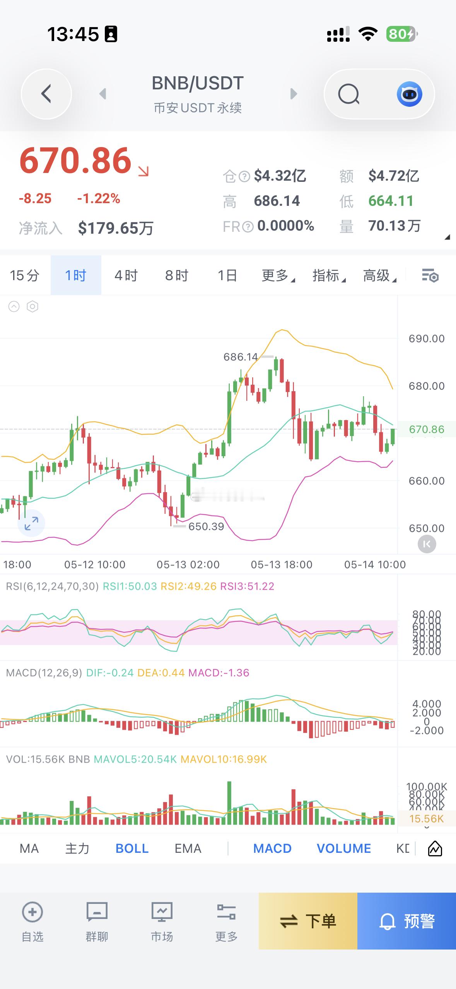
Task: Open 更多 options in bottom bar
Action: pos(226,921)
